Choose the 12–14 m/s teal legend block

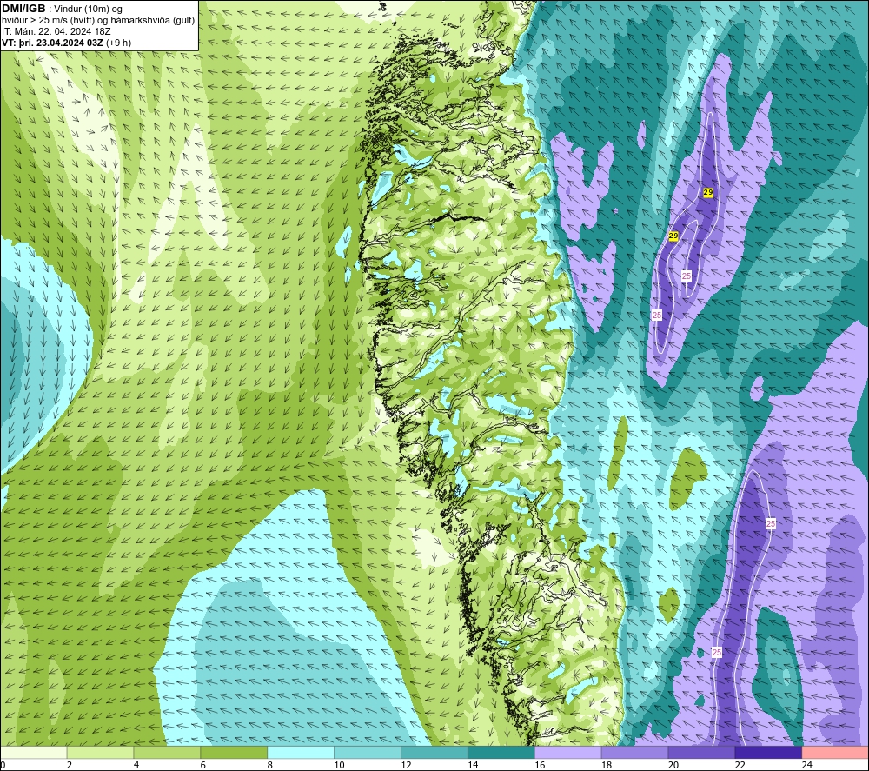tap(434, 752)
